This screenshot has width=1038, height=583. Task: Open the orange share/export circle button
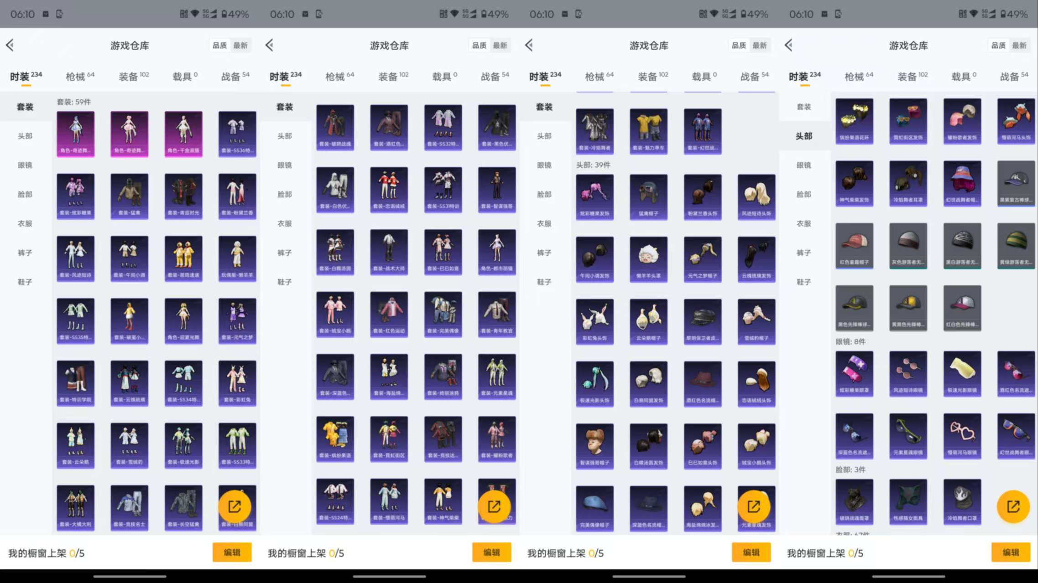click(x=236, y=506)
